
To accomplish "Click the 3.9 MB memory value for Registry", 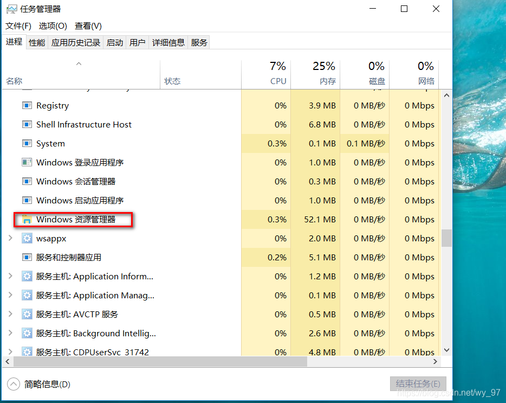I will tap(322, 105).
